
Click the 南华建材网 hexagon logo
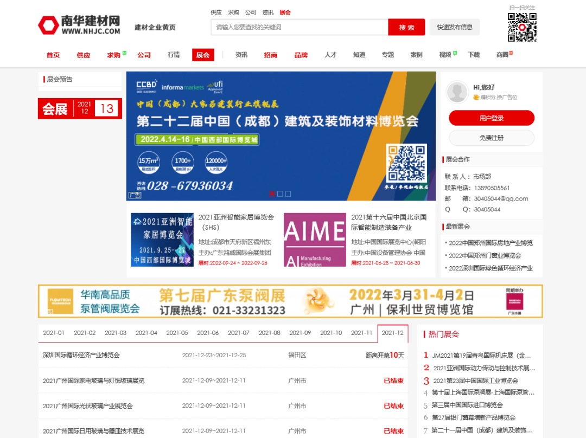point(49,25)
